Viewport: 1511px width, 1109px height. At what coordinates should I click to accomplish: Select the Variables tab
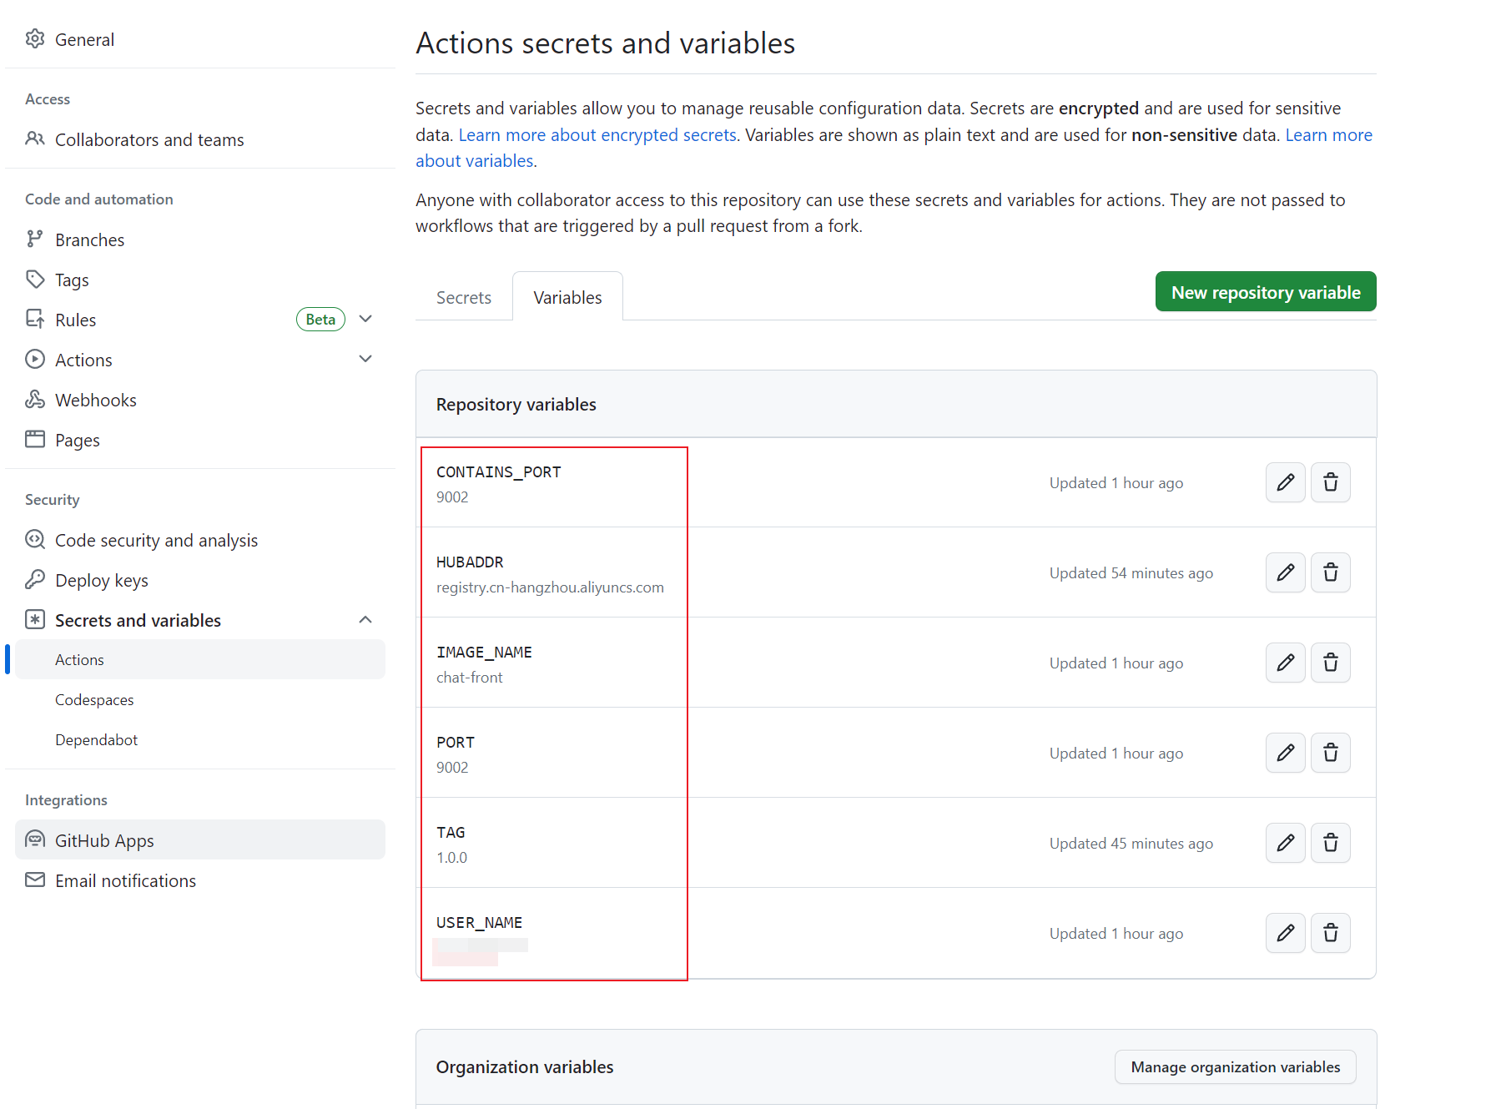tap(567, 297)
